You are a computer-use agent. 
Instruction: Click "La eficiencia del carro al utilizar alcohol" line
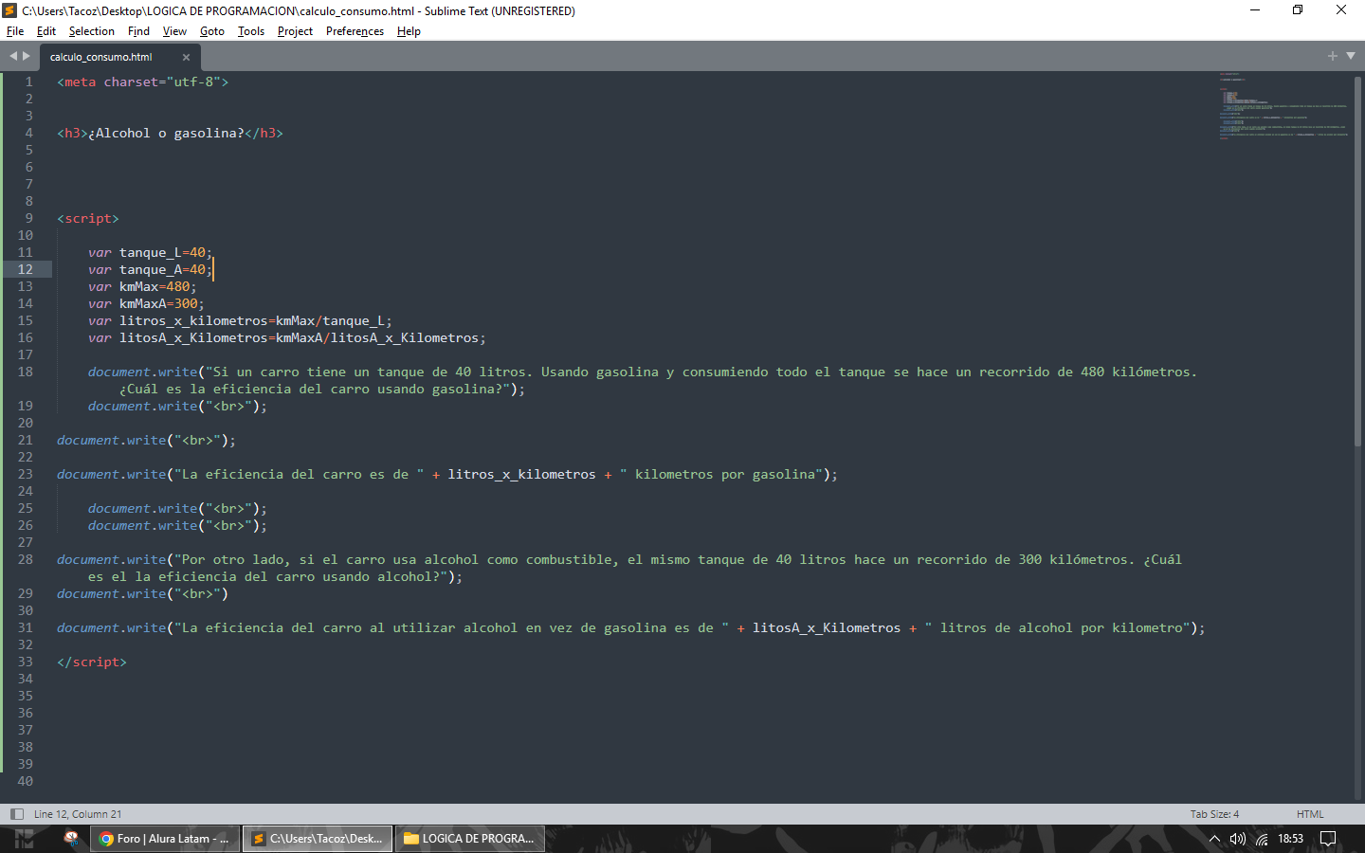click(x=631, y=628)
